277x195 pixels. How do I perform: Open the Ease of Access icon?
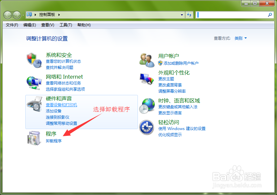pos(146,127)
